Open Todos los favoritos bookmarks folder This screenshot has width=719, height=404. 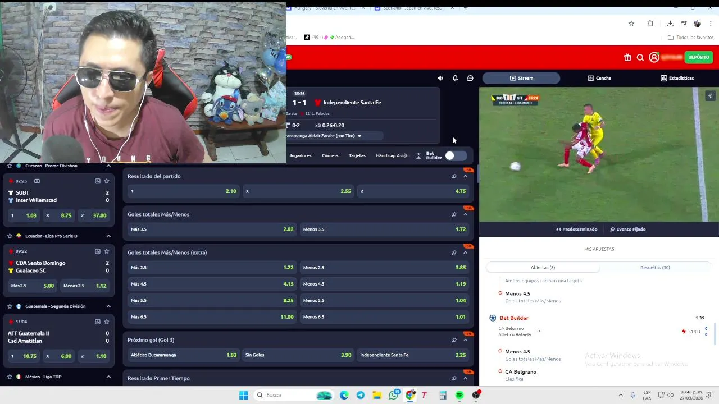click(690, 38)
